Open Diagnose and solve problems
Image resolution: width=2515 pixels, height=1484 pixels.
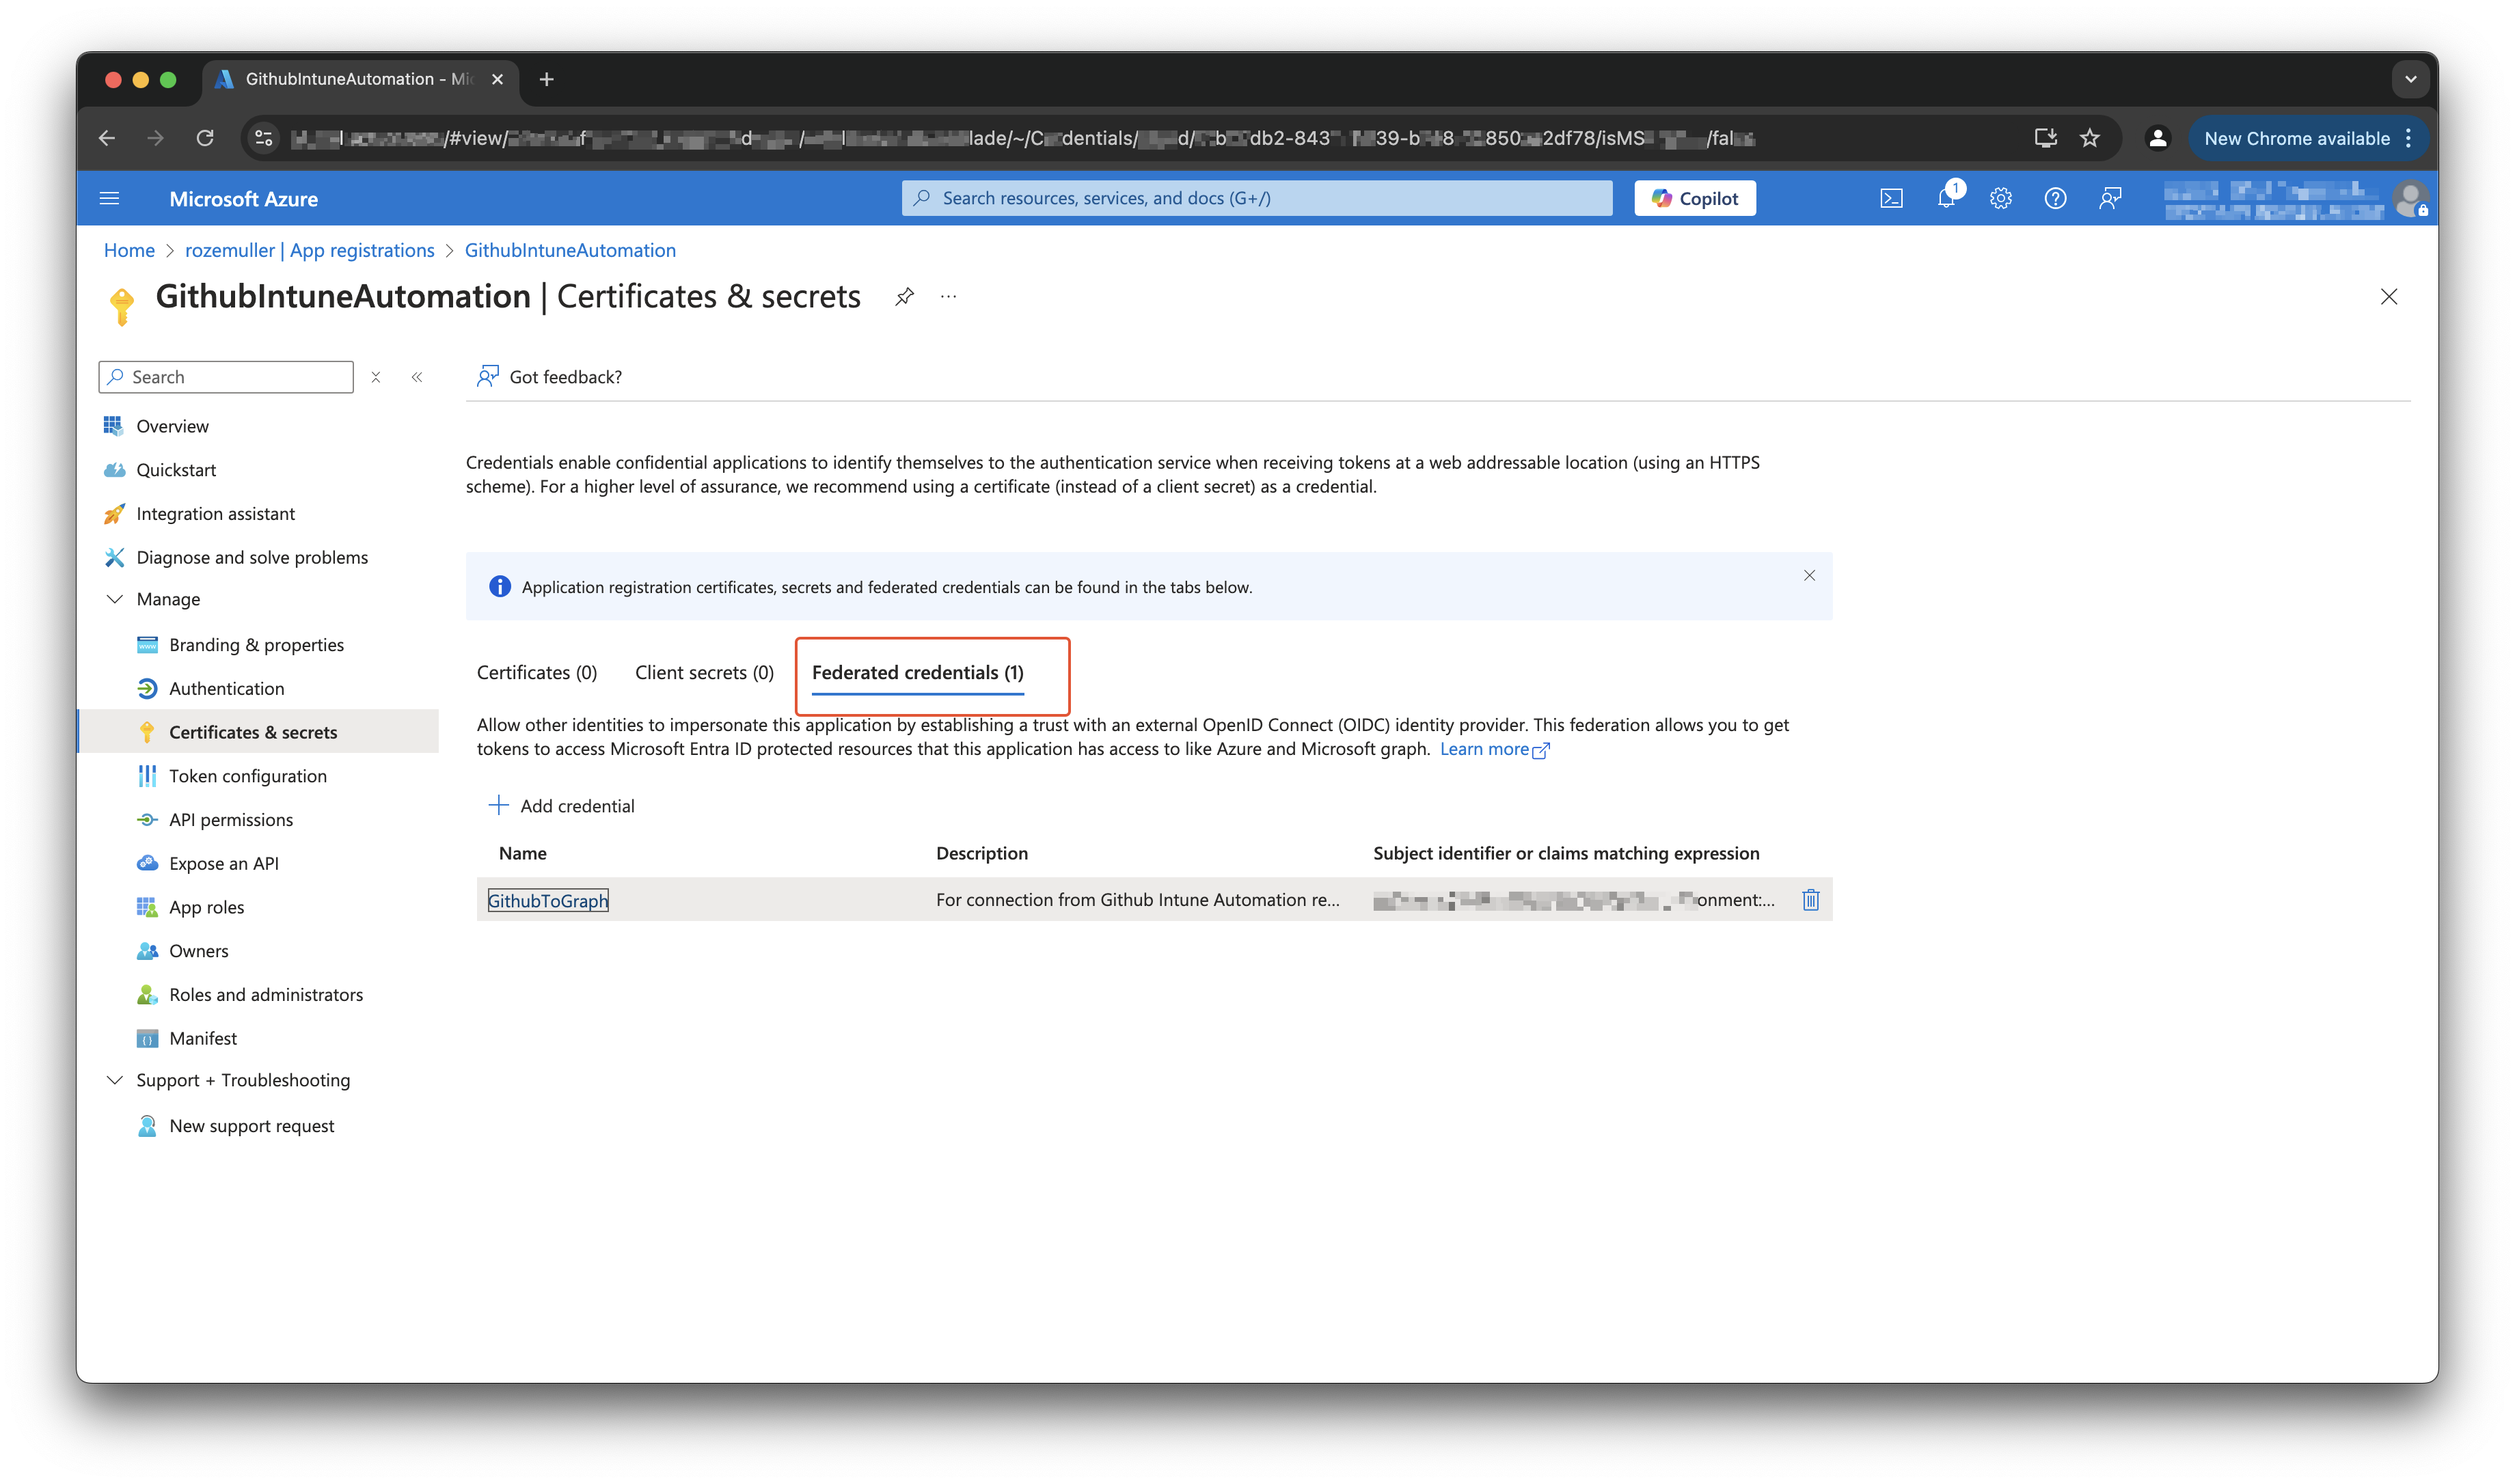(252, 557)
